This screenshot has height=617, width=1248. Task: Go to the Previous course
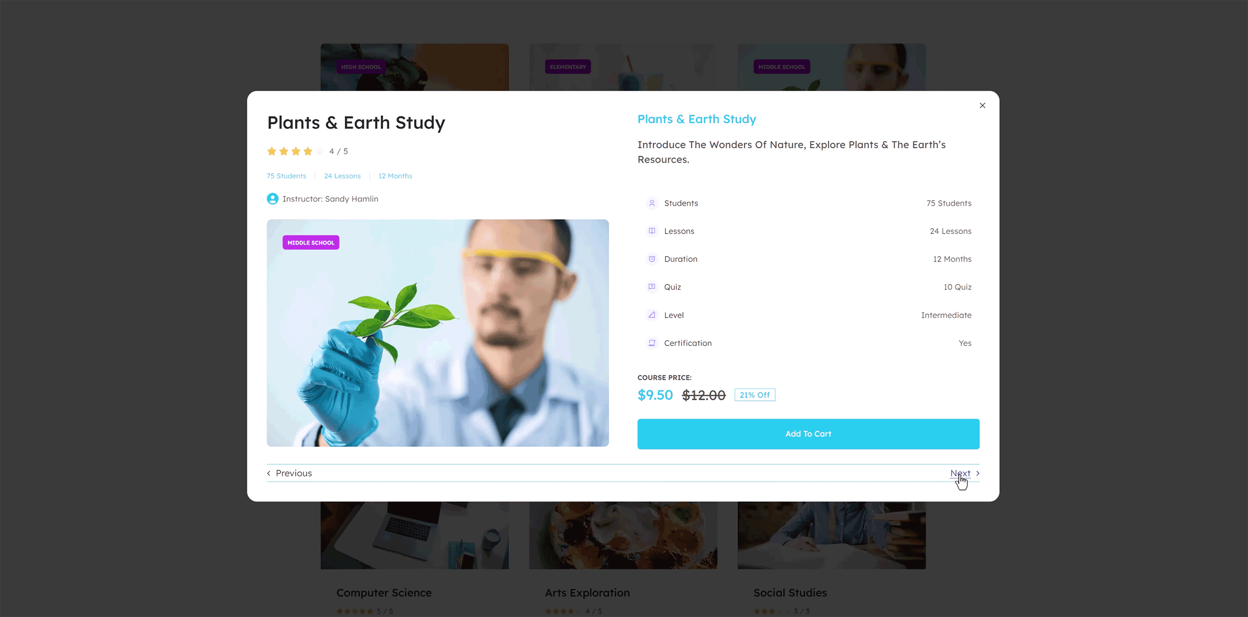[294, 473]
